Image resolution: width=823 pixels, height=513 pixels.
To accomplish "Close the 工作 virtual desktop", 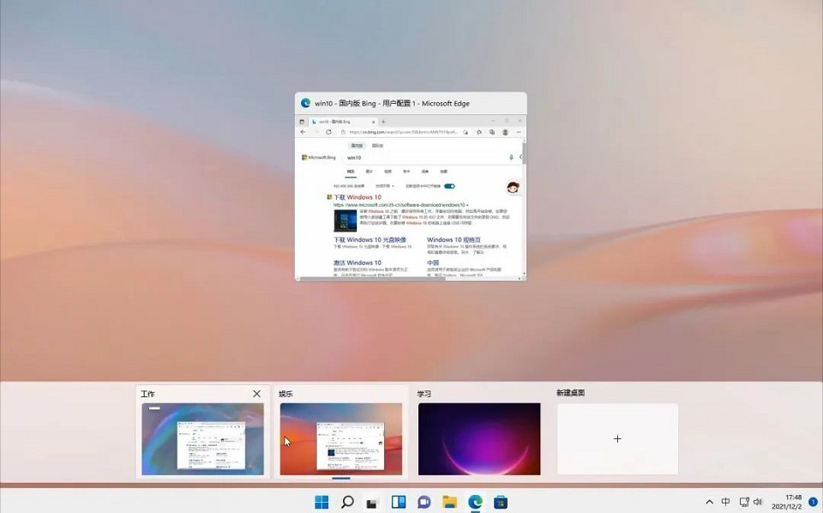I will (x=257, y=394).
